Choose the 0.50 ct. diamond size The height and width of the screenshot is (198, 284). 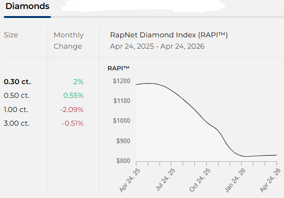click(x=17, y=95)
